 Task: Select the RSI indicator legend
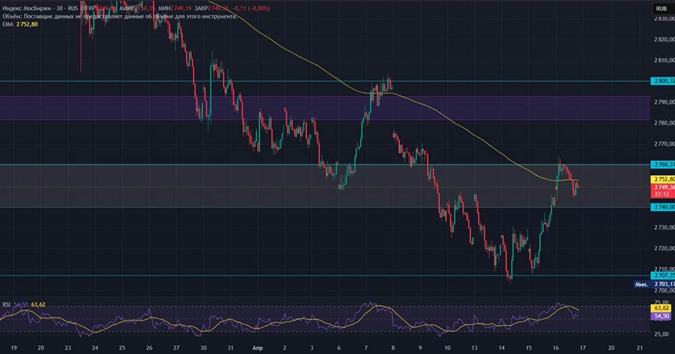click(6, 305)
